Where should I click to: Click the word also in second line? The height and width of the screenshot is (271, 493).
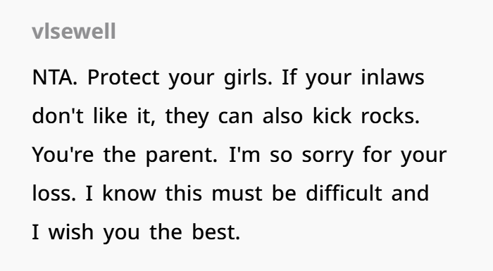click(x=282, y=115)
